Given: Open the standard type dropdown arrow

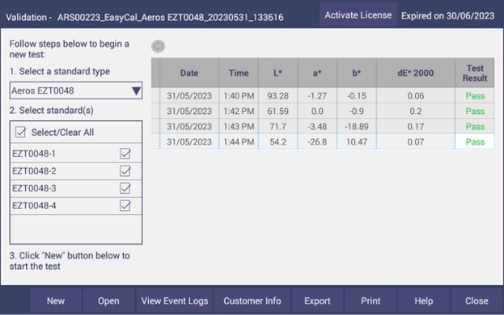Looking at the screenshot, I should point(136,90).
